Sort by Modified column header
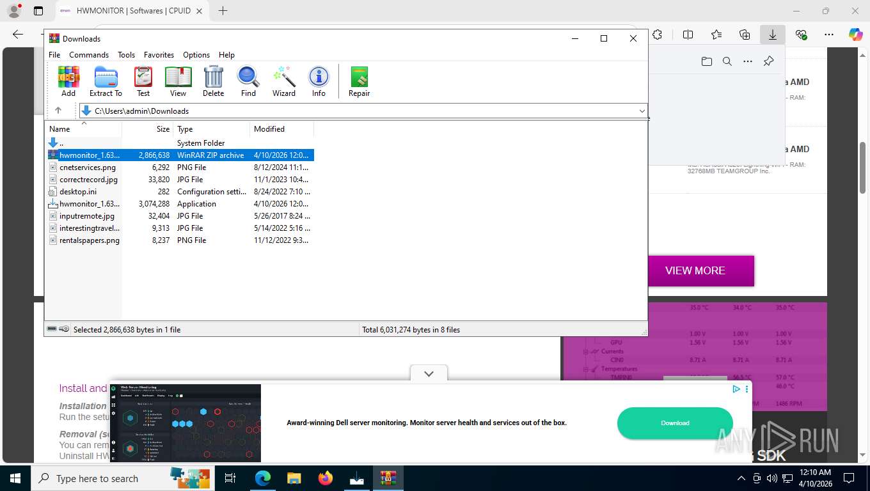This screenshot has height=491, width=870. (282, 129)
